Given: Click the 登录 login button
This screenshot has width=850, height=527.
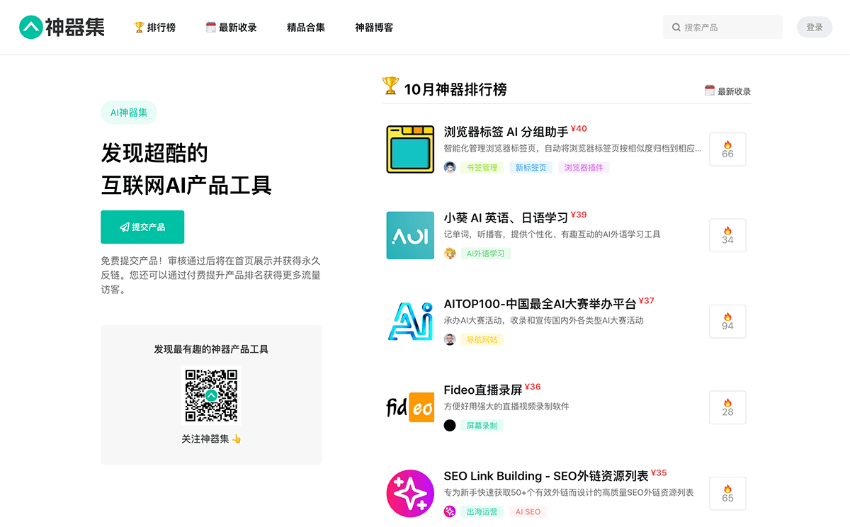Looking at the screenshot, I should tap(814, 28).
